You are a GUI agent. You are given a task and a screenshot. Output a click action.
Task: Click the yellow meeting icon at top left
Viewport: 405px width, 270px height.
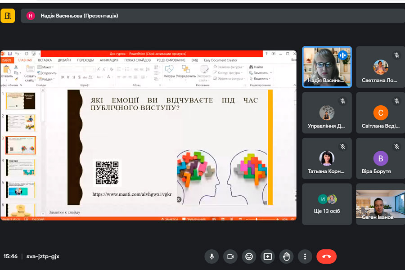pos(8,16)
